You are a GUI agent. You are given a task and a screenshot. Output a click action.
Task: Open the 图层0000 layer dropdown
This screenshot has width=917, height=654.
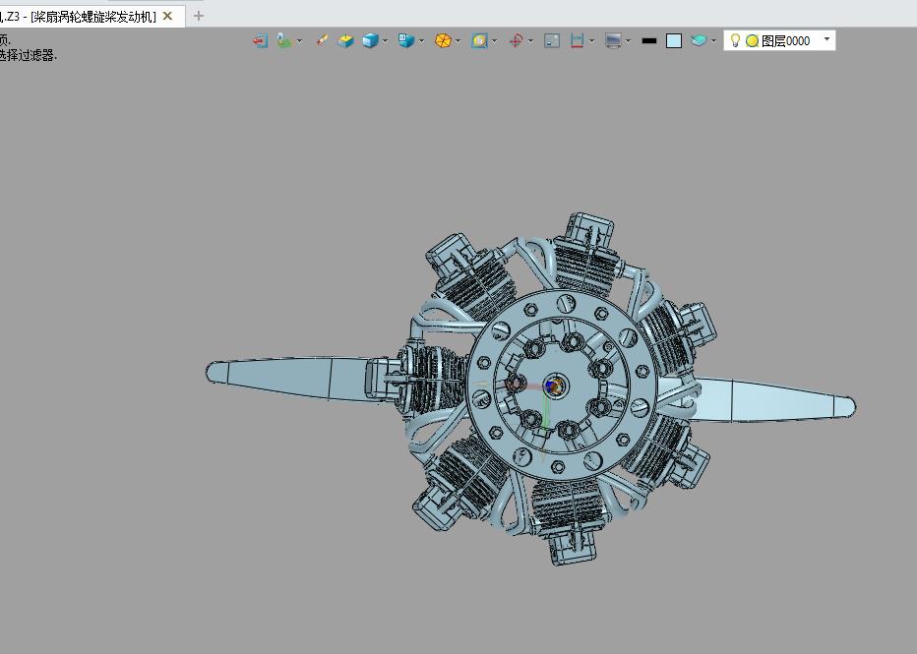tap(826, 39)
